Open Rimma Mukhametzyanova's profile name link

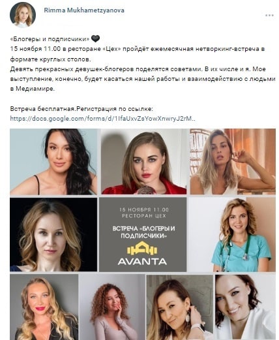[x=84, y=10]
